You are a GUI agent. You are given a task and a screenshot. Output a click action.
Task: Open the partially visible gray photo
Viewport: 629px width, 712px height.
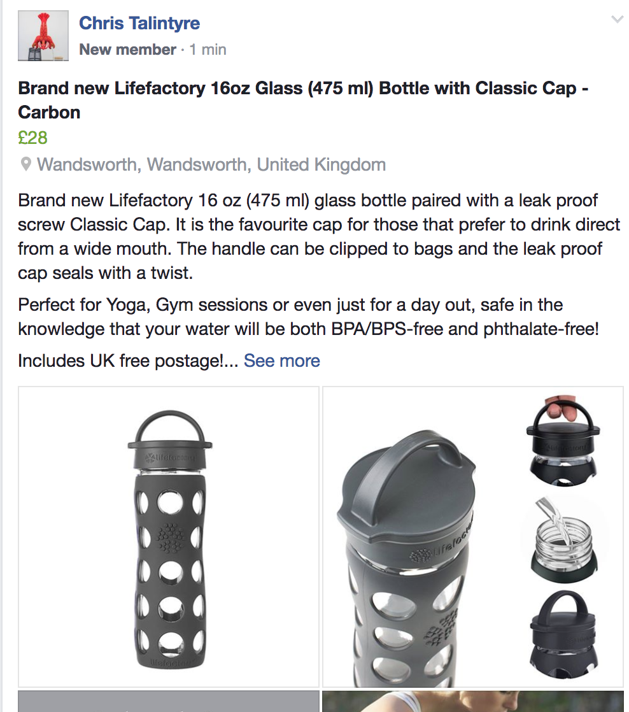[x=169, y=701]
